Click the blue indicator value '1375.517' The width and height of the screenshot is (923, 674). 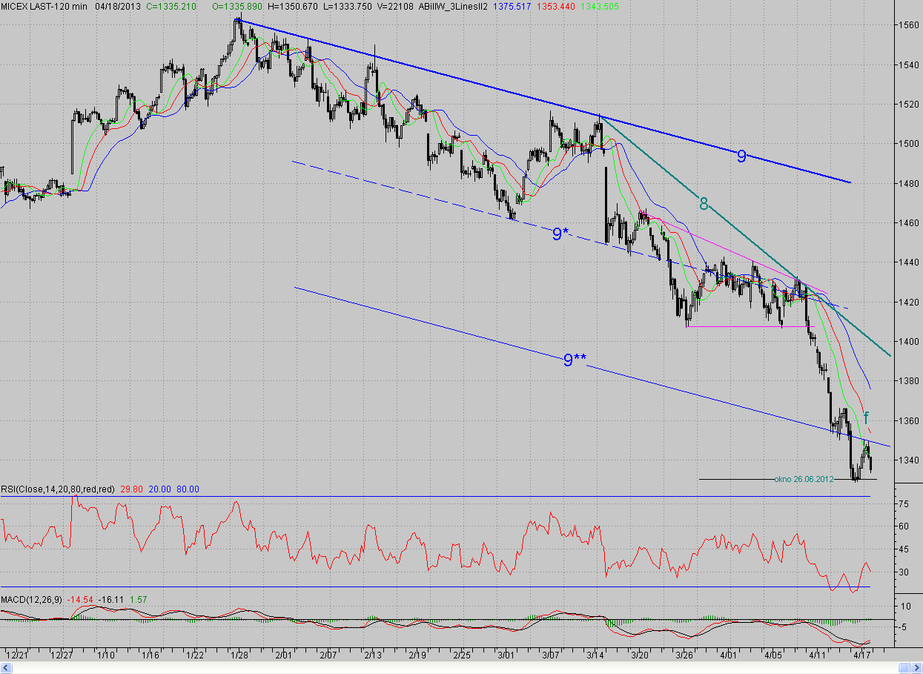pos(512,6)
